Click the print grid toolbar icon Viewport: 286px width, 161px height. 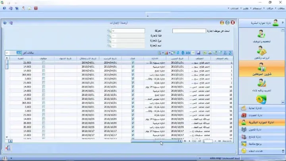pyautogui.click(x=210, y=53)
